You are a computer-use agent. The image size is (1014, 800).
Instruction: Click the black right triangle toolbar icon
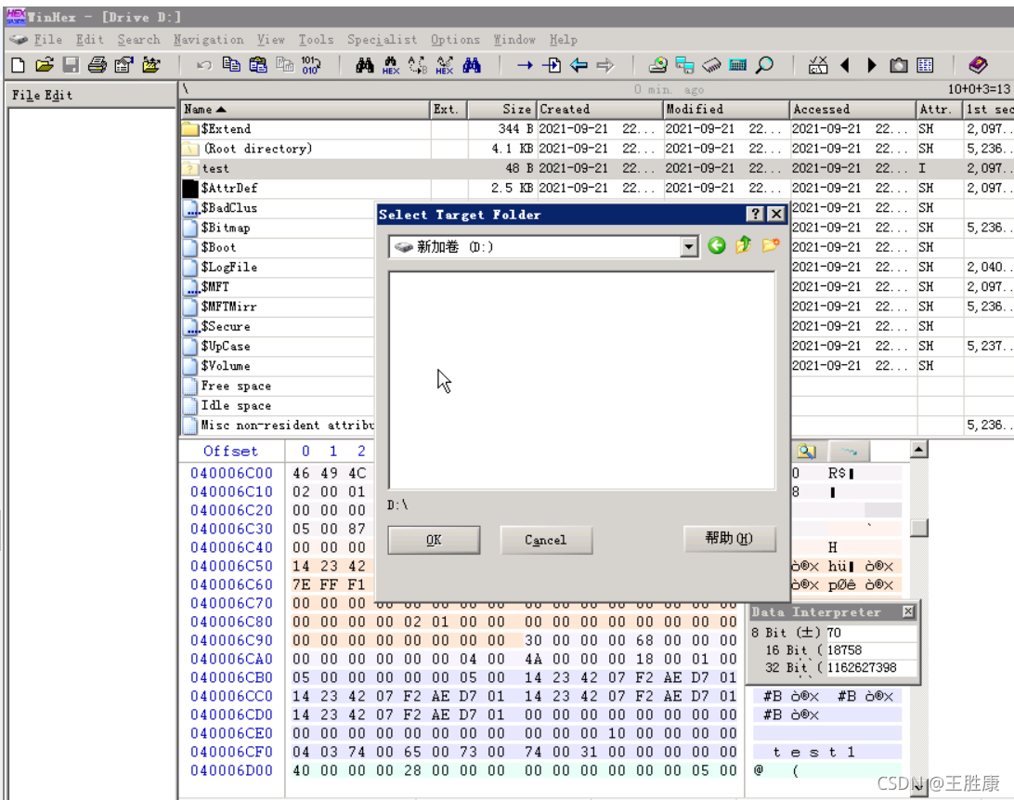[x=872, y=65]
